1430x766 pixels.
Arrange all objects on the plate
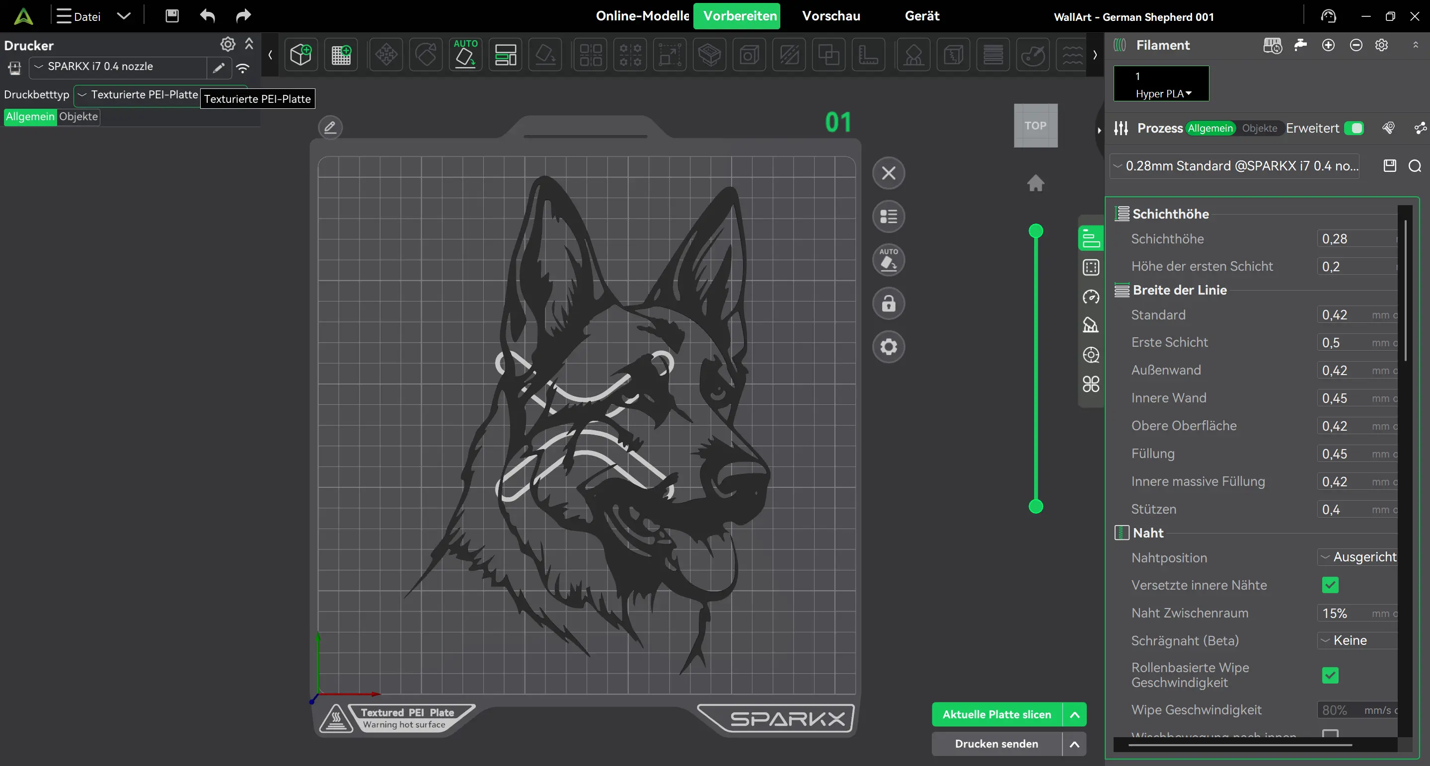point(505,55)
